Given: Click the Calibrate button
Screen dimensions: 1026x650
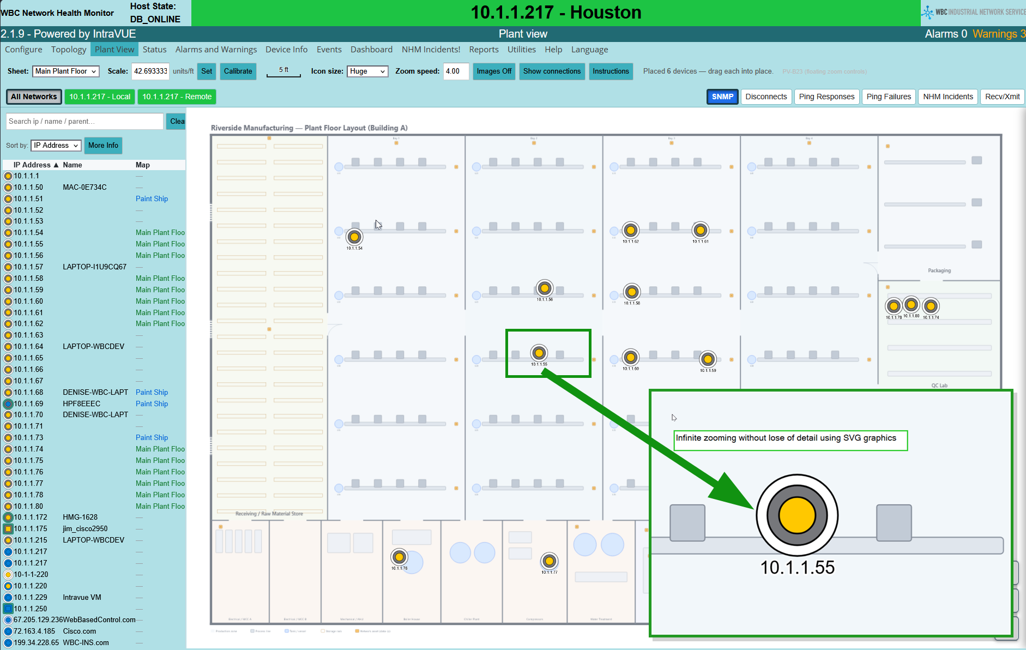Looking at the screenshot, I should pyautogui.click(x=238, y=71).
